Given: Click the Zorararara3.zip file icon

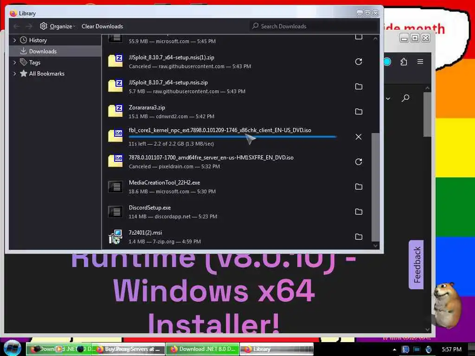Looking at the screenshot, I should click(x=116, y=111).
